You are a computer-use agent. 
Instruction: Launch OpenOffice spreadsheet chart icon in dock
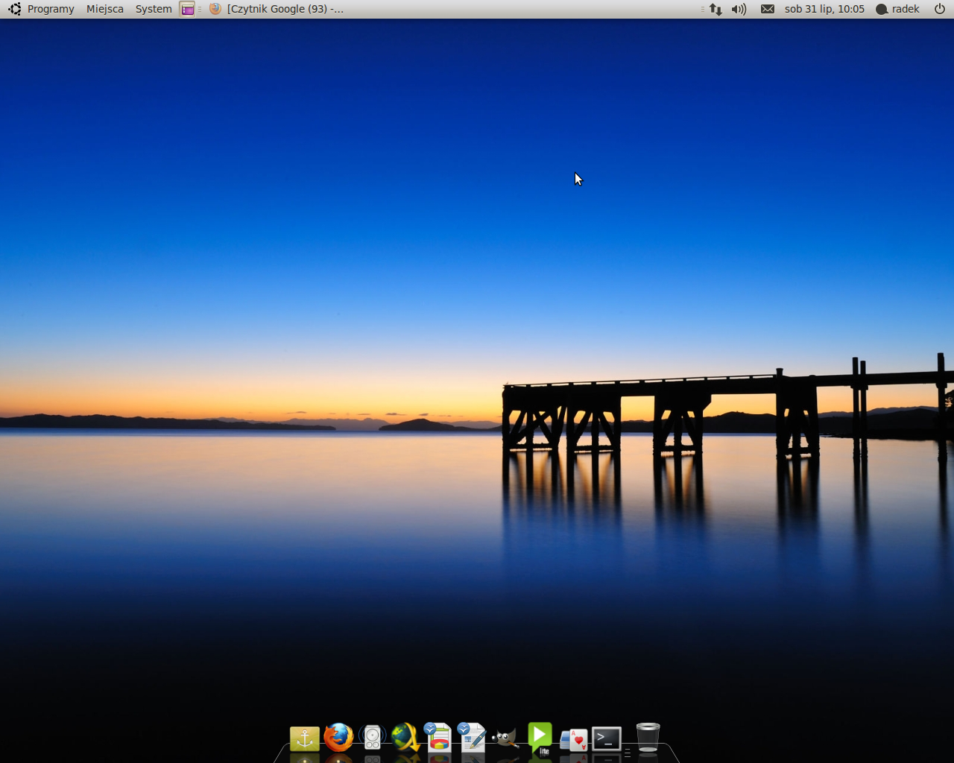438,737
